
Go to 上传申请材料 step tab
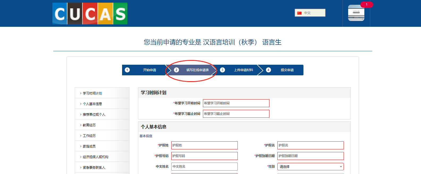point(243,70)
